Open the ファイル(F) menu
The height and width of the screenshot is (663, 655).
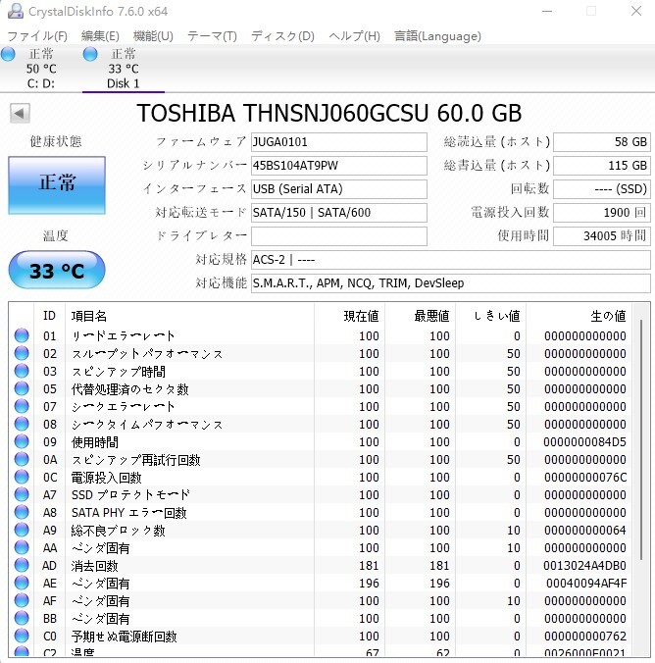coord(37,36)
